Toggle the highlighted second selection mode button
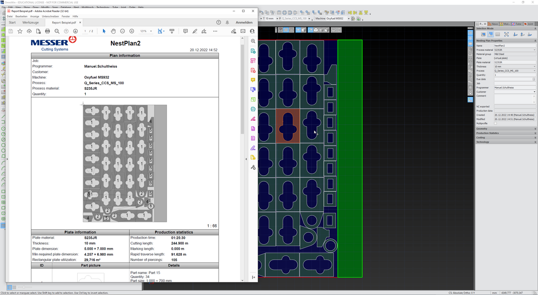 pyautogui.click(x=490, y=34)
